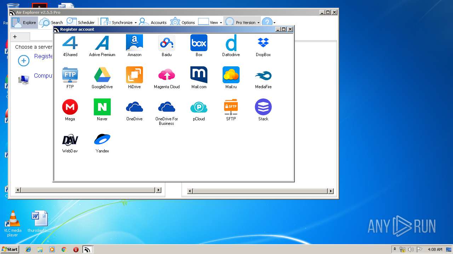This screenshot has width=453, height=254.
Task: Select the GoogleDrive icon
Action: 102,75
